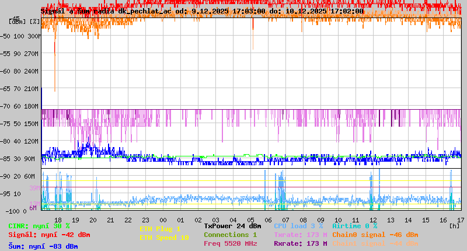Click the '-75' dBm axis label
467x251 pixels.
pos(5,124)
